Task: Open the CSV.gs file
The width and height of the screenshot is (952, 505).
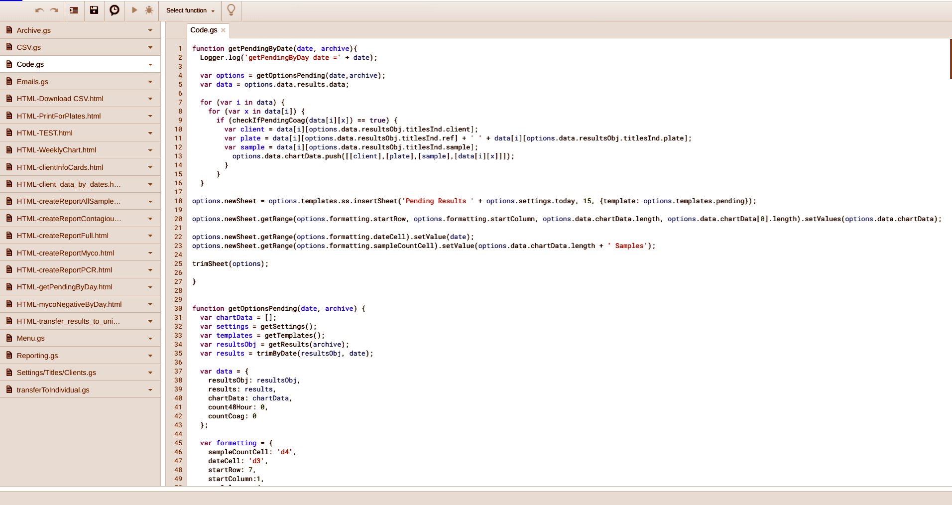Action: pyautogui.click(x=29, y=47)
